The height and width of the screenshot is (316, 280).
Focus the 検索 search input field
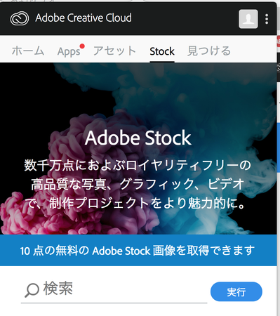(x=114, y=290)
